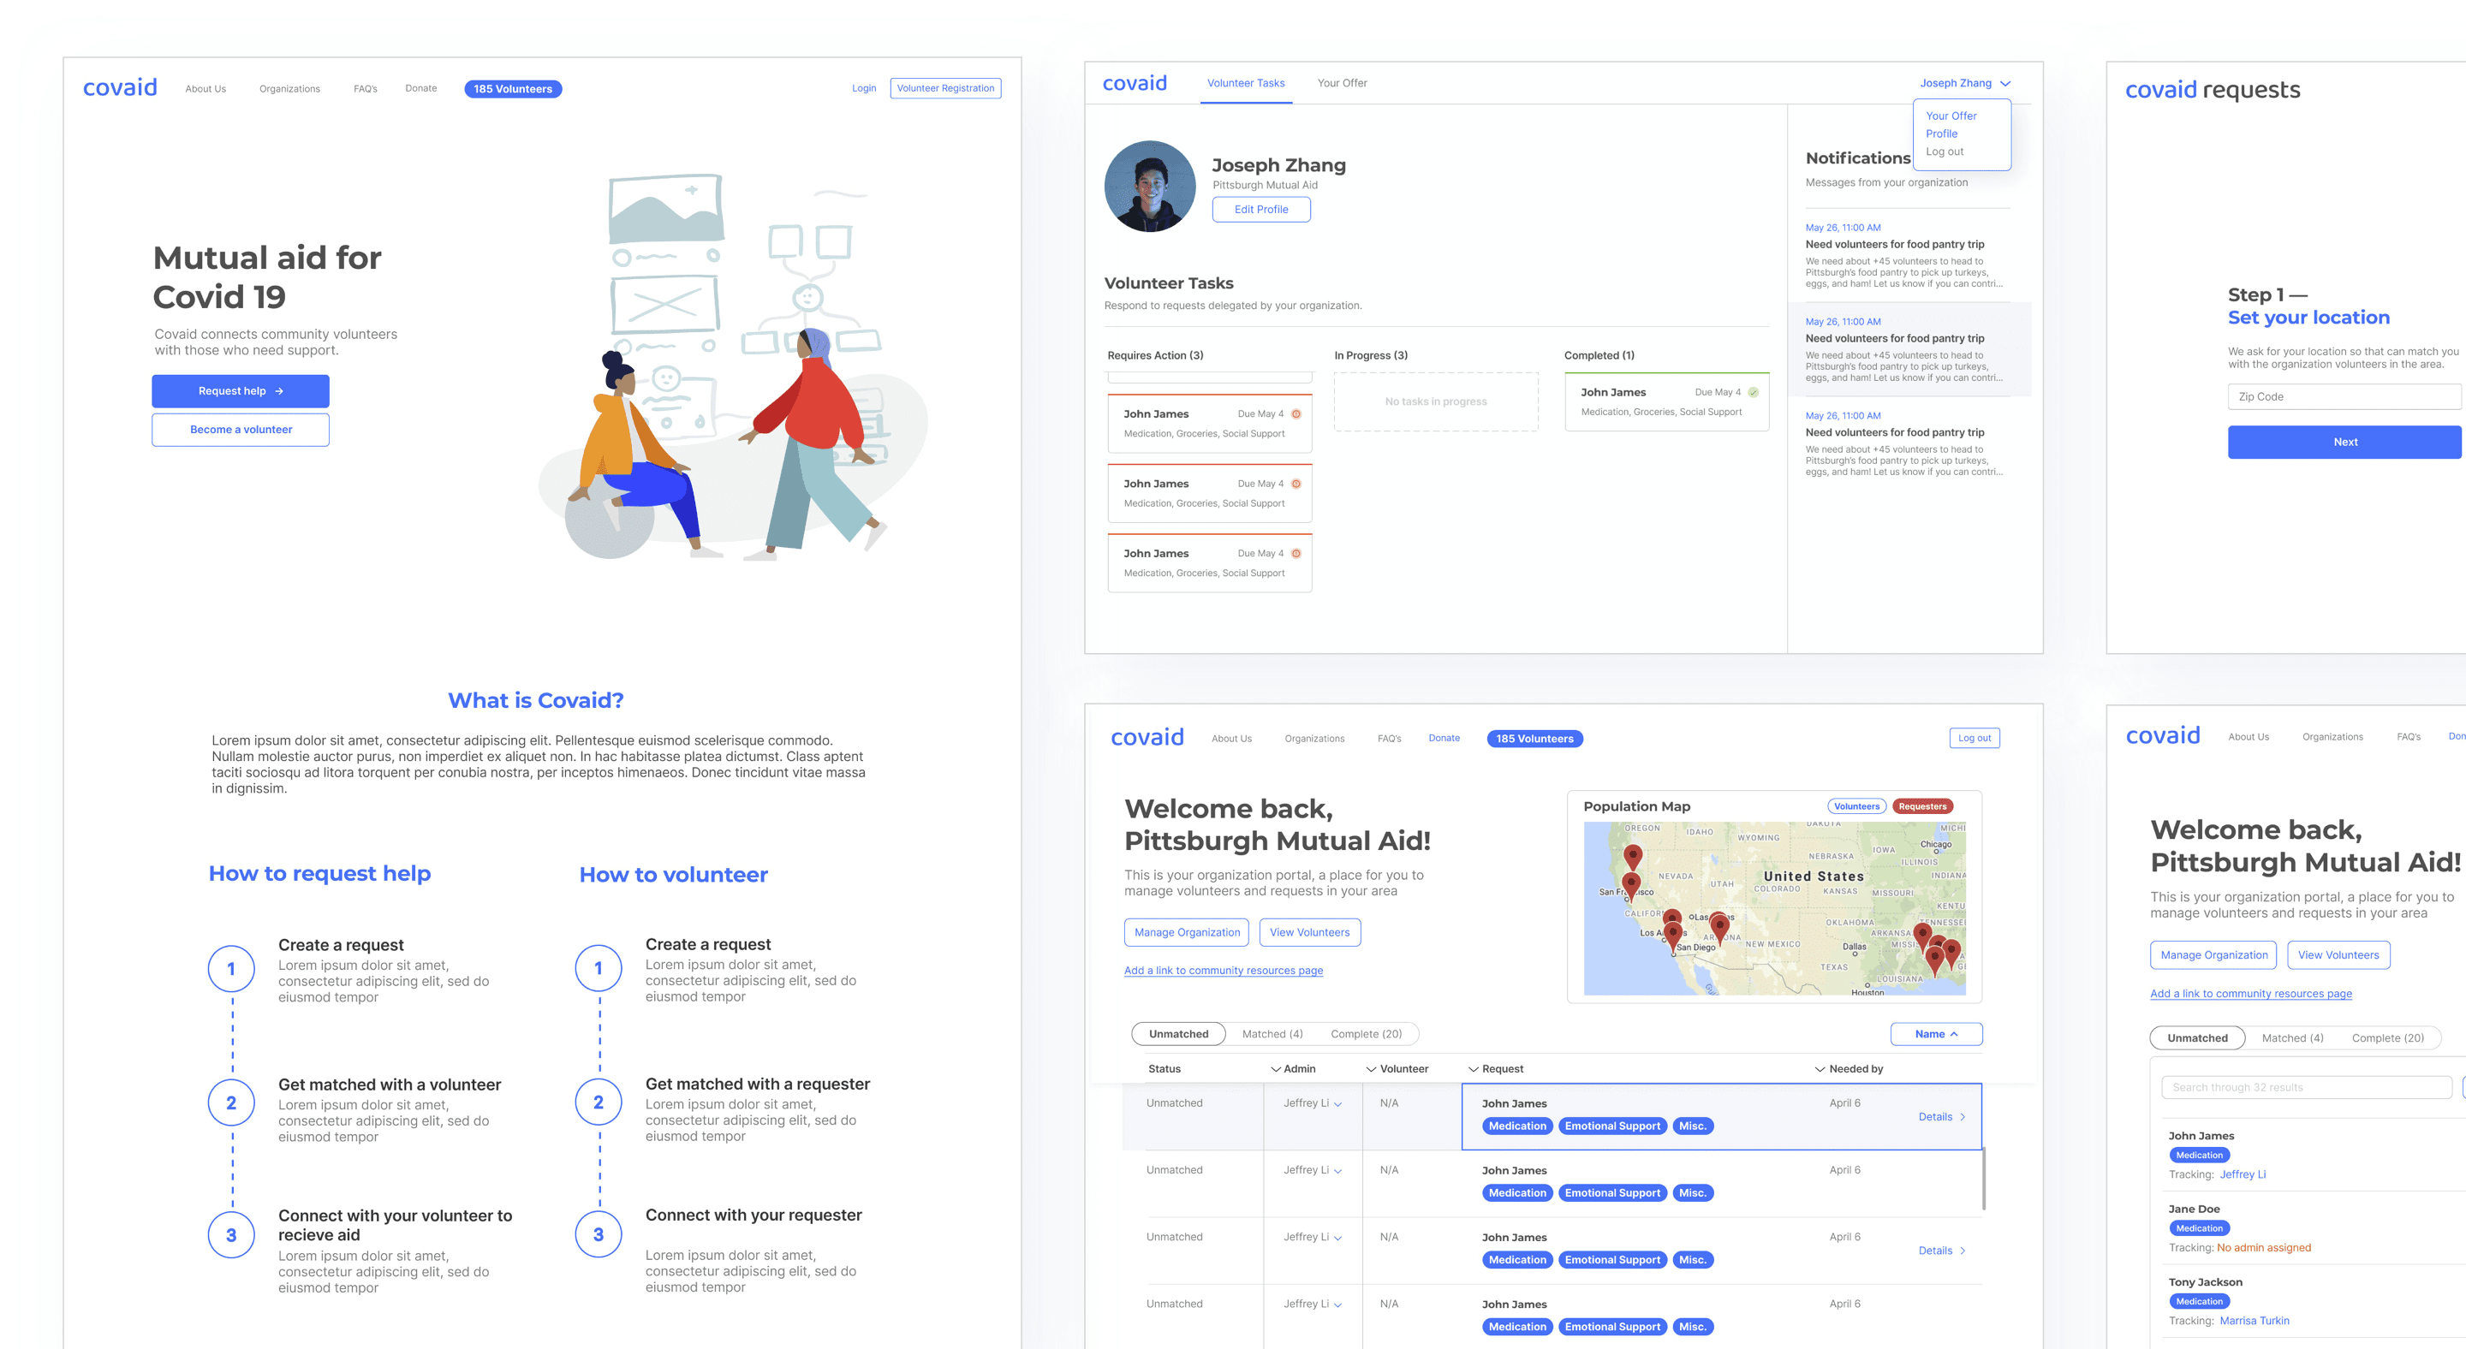Click Joseph Zhang's profile photo
This screenshot has height=1349, width=2466.
click(x=1150, y=187)
